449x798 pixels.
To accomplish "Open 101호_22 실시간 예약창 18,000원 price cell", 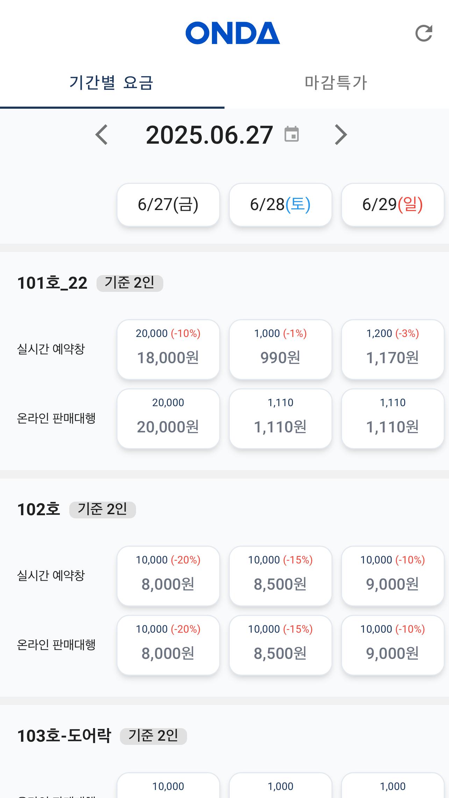I will click(168, 349).
